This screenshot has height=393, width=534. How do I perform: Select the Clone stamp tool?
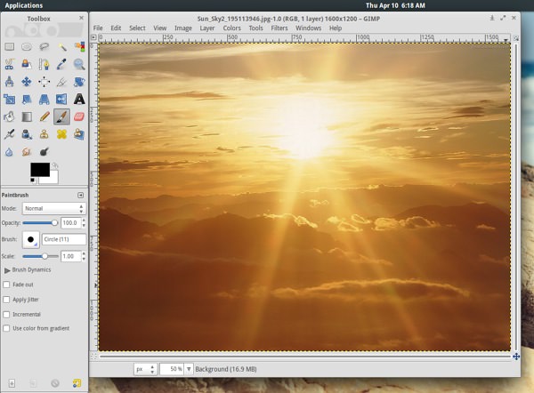pos(44,134)
